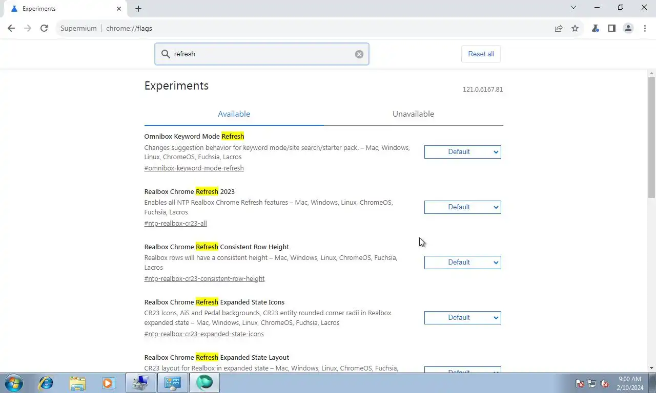
Task: Launch Internet Explorer from the taskbar
Action: [x=46, y=383]
